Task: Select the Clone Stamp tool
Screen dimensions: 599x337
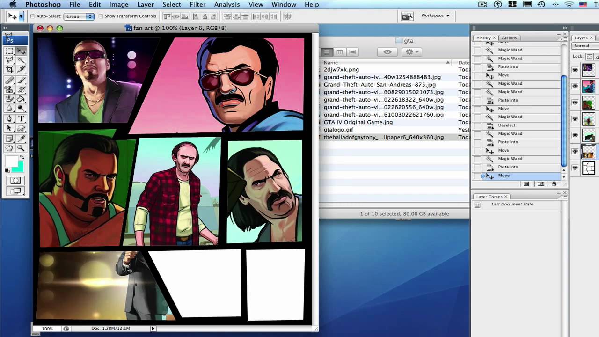Action: (9, 89)
